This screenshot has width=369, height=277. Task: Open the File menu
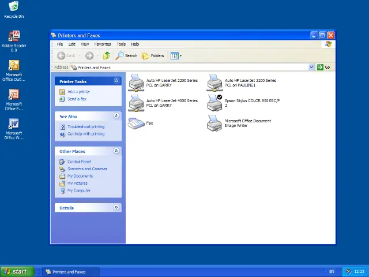[60, 44]
